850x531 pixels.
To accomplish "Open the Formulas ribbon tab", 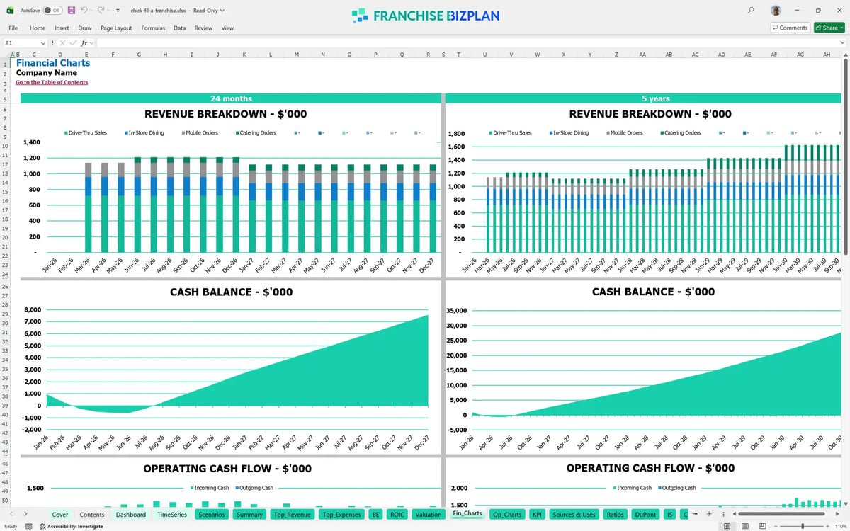I will (x=153, y=28).
